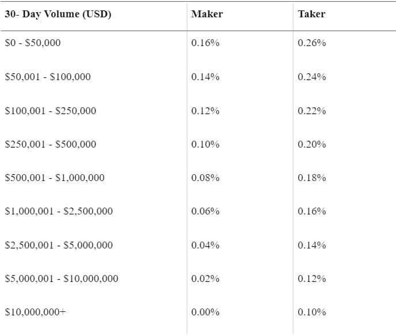The width and height of the screenshot is (396, 335).
Task: Click the 0.16% maker fee for the lowest tier
Action: coord(205,43)
